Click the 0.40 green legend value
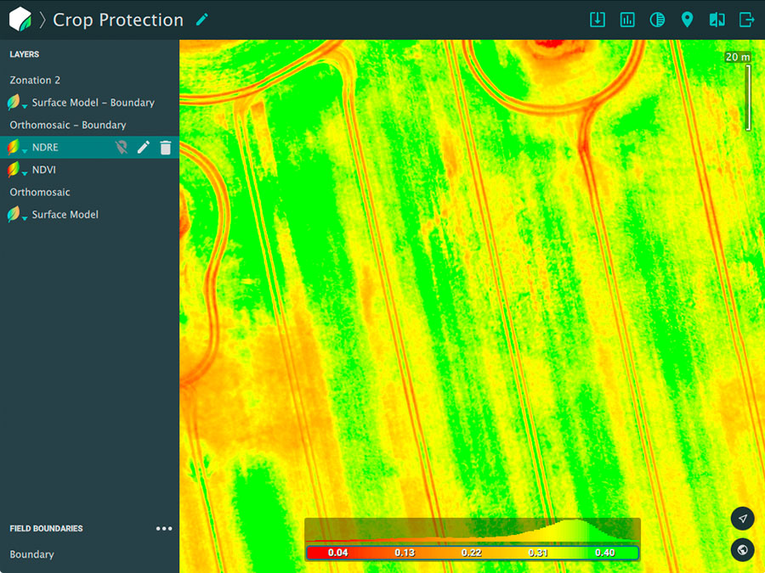The height and width of the screenshot is (573, 765). [x=604, y=553]
